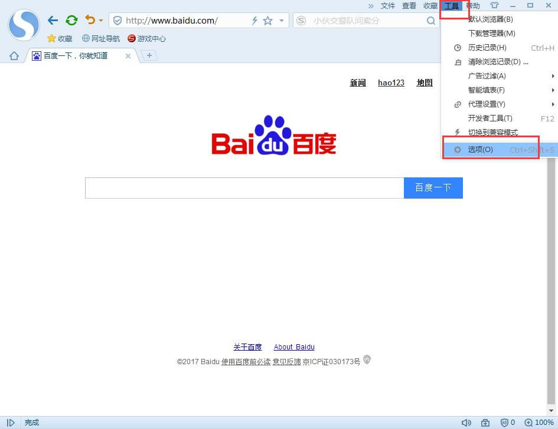Mute sound using status bar speaker icon
This screenshot has height=429, width=558.
pos(466,423)
